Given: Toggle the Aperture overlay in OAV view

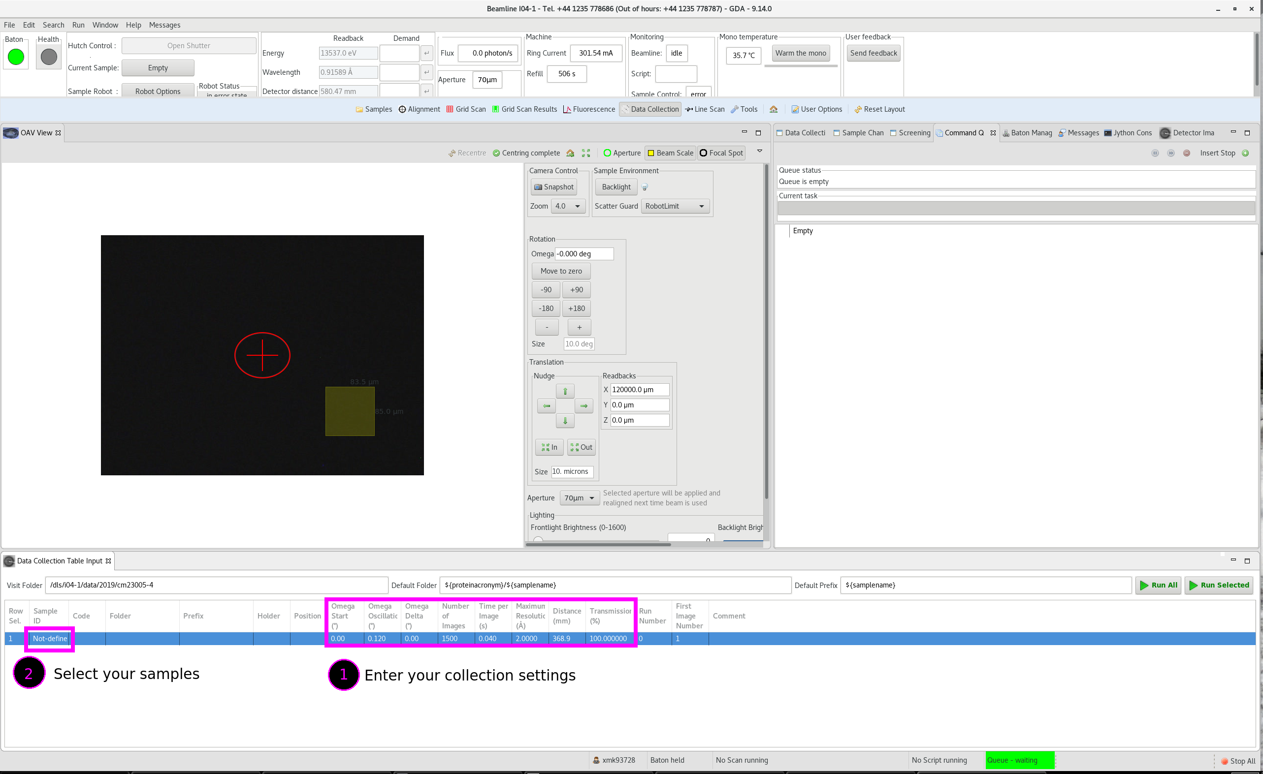Looking at the screenshot, I should 622,153.
